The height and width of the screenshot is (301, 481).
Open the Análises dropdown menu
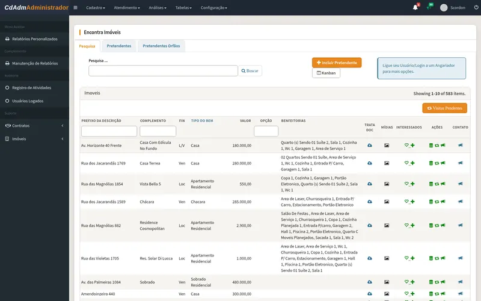pos(158,8)
